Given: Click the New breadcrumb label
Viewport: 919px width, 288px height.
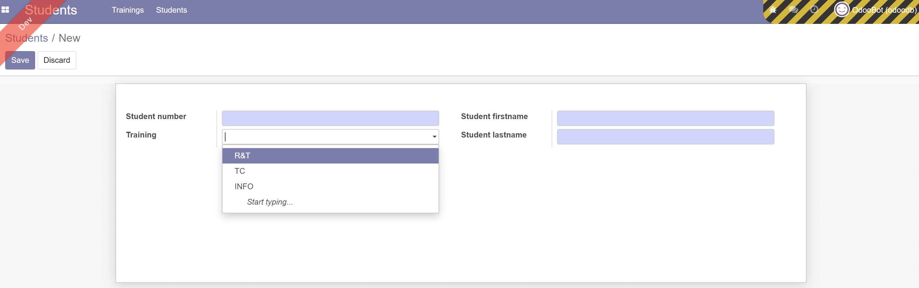Looking at the screenshot, I should click(69, 38).
